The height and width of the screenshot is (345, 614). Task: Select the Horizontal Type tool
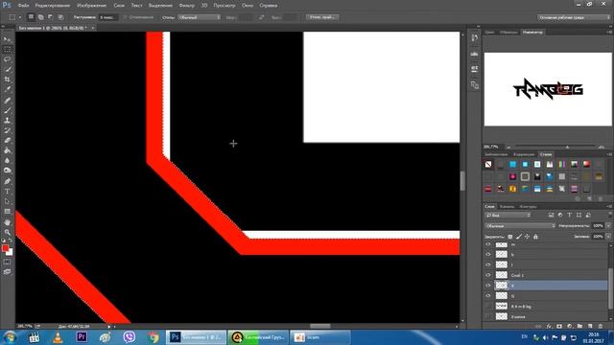[x=7, y=192]
